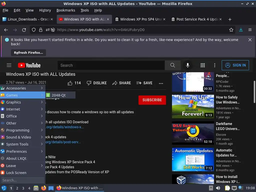Click the YouTube search magnifier button
Viewport: 256px width, 192px height.
point(172,65)
